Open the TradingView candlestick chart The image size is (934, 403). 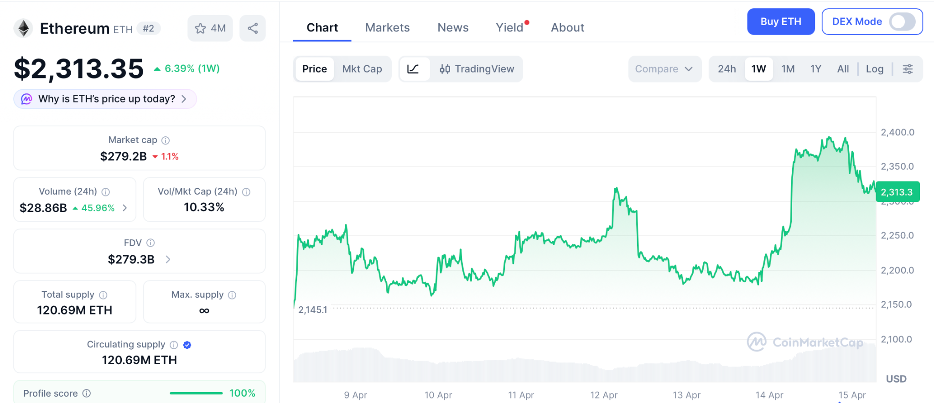pyautogui.click(x=477, y=69)
